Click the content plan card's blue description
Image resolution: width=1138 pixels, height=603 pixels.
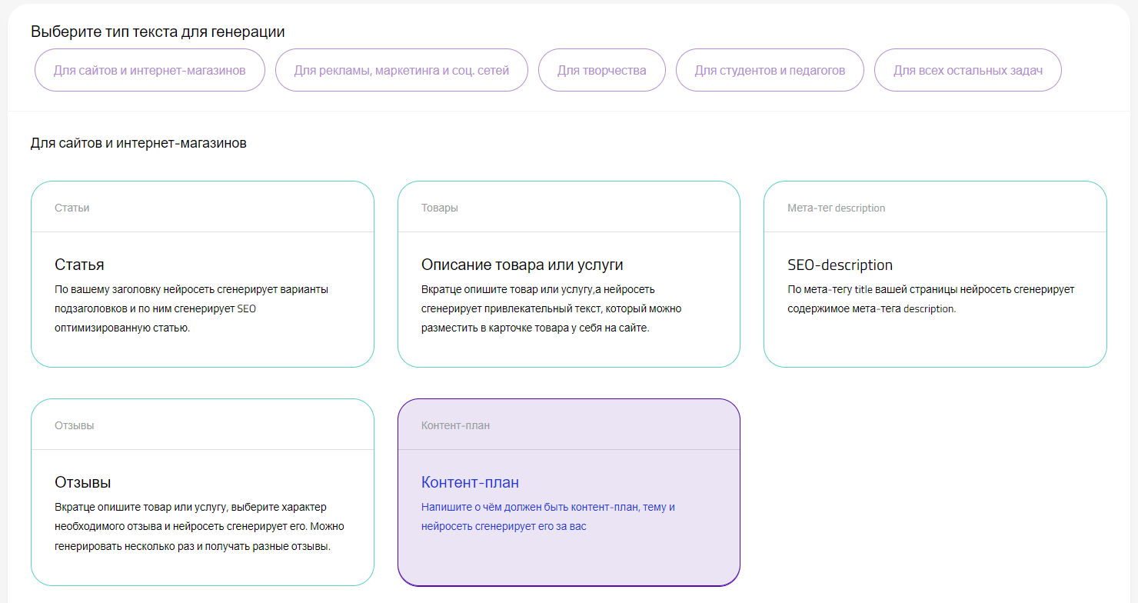tap(547, 517)
